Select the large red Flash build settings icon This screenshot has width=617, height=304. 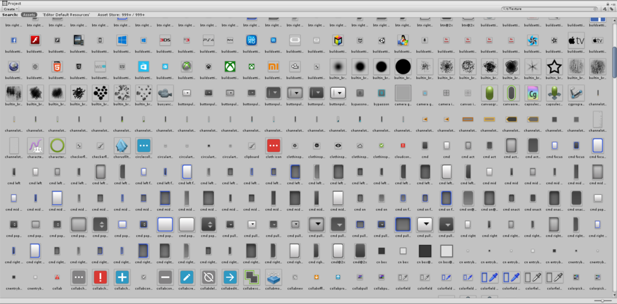(x=36, y=40)
